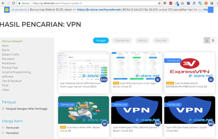Select the Termurah price radio button
218x139 pixels.
(x=3, y=127)
